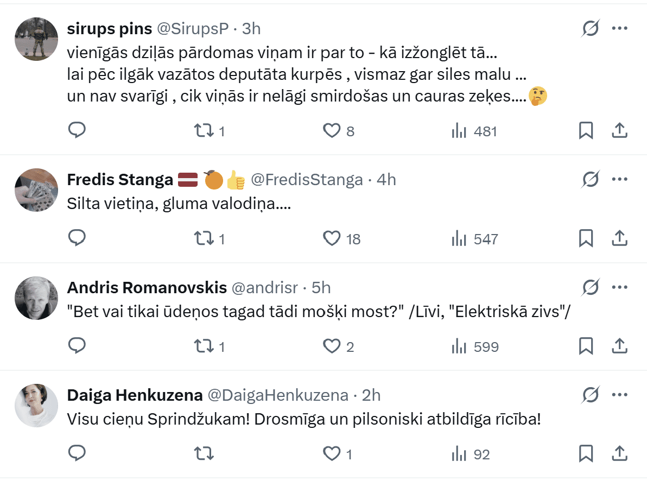Viewport: 647px width, 480px height.
Task: View analytics for Andris Romanovskis' tweet
Action: tap(459, 346)
